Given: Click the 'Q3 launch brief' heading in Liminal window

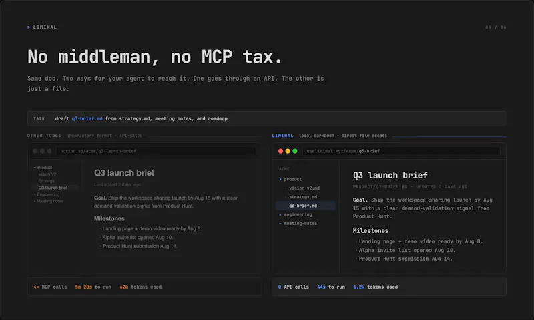Looking at the screenshot, I should point(390,175).
